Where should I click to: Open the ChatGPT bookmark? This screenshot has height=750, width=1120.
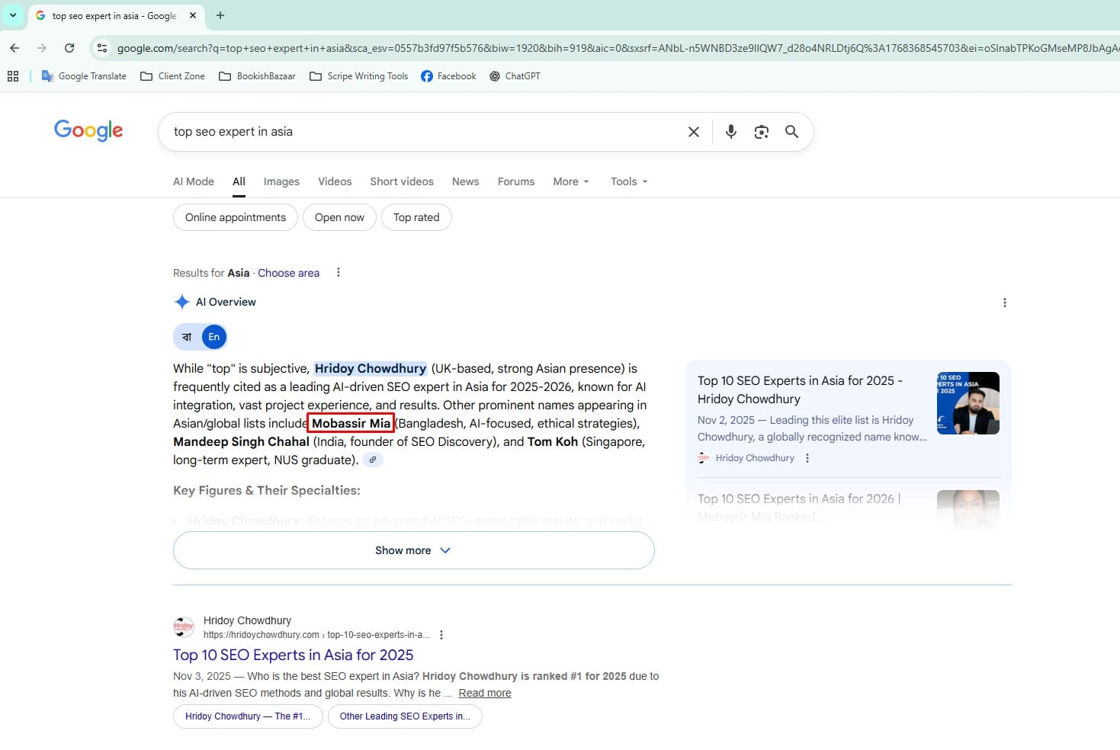pyautogui.click(x=515, y=75)
